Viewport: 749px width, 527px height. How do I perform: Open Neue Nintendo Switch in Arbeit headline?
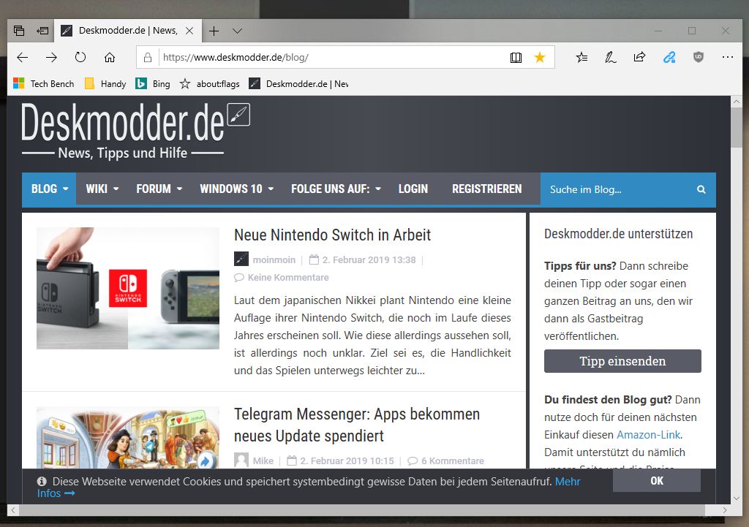333,235
